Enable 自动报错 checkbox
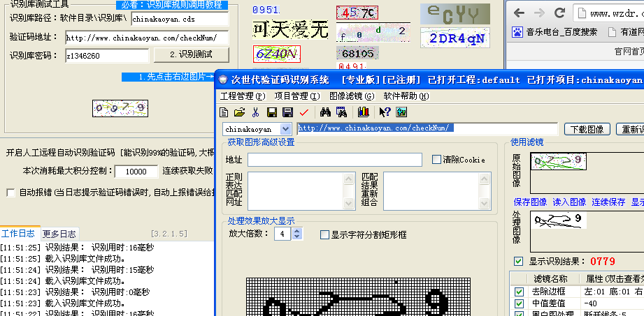This screenshot has width=644, height=316. [x=10, y=193]
